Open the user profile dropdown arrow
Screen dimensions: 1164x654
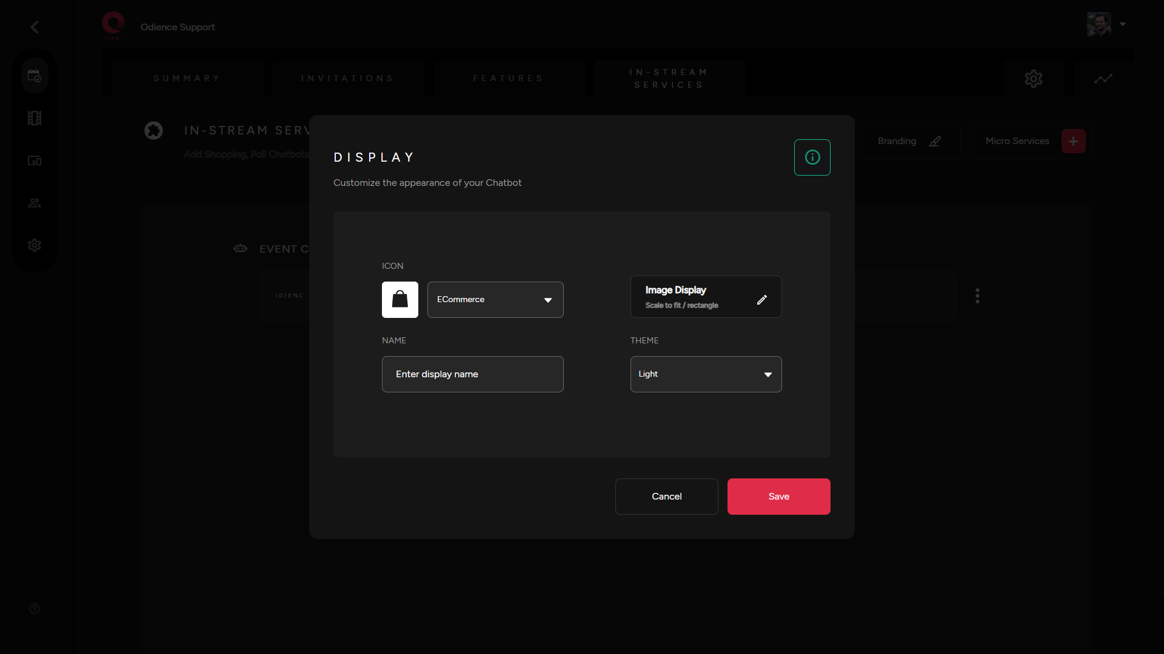1123,24
